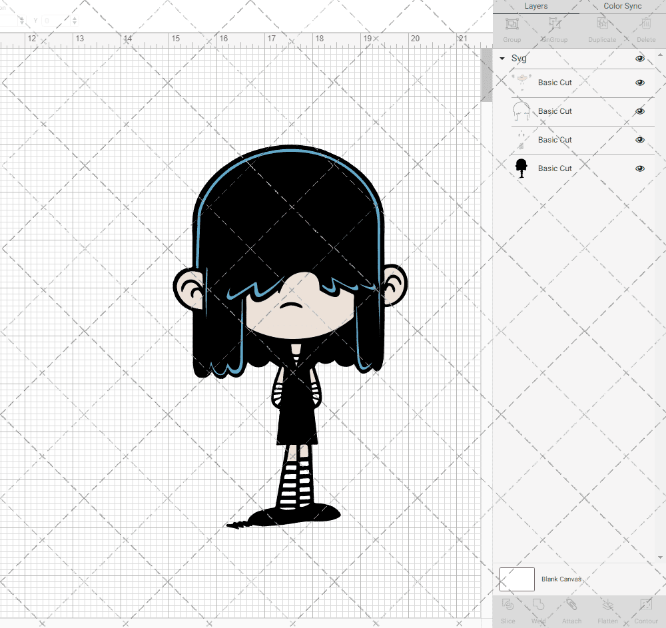Click the Flatten tool icon

point(608,605)
